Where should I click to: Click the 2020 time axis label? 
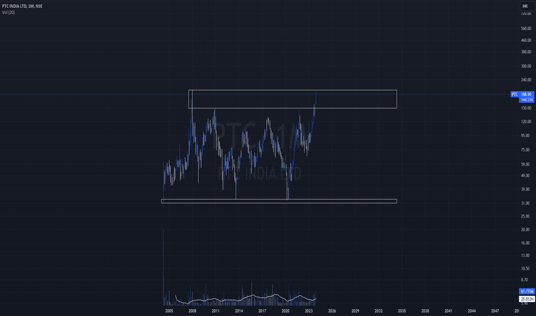[x=285, y=311]
